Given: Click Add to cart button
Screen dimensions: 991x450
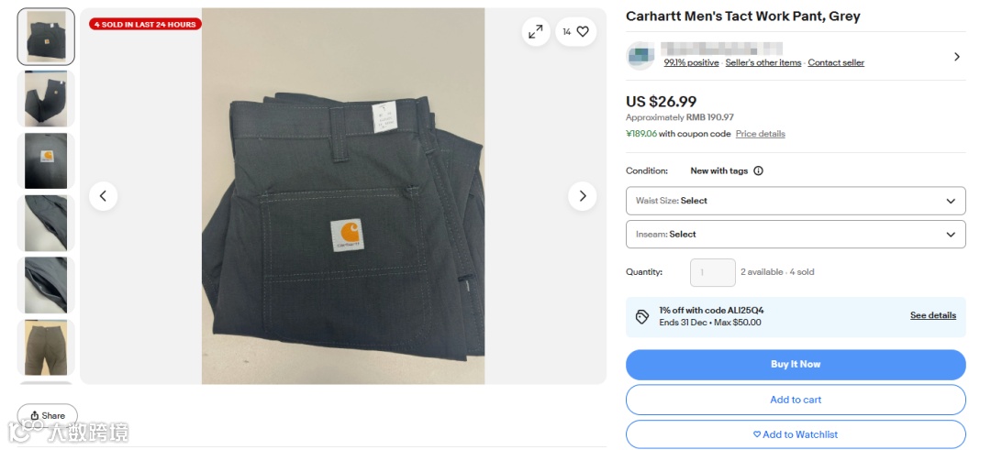Looking at the screenshot, I should coord(796,400).
